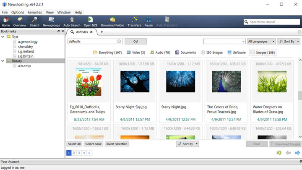
Task: Expand the All Languages dropdown
Action: (x=261, y=42)
